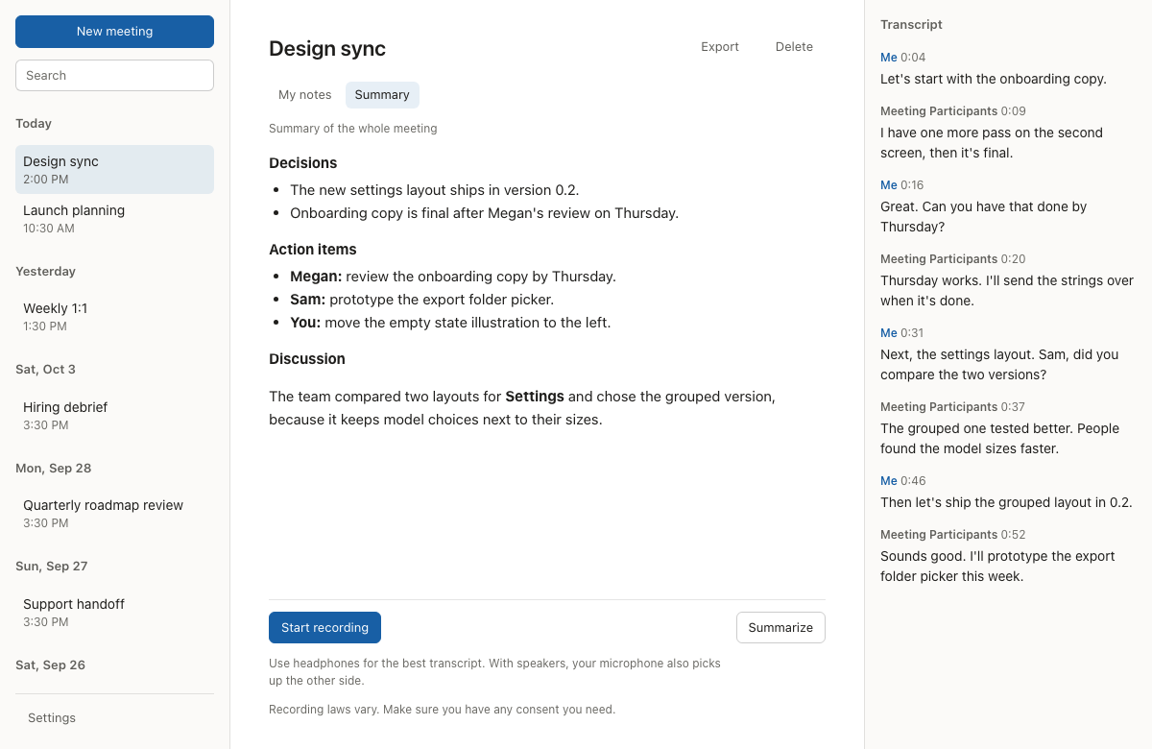This screenshot has height=749, width=1152.
Task: Click the Discussion heading
Action: tap(307, 359)
